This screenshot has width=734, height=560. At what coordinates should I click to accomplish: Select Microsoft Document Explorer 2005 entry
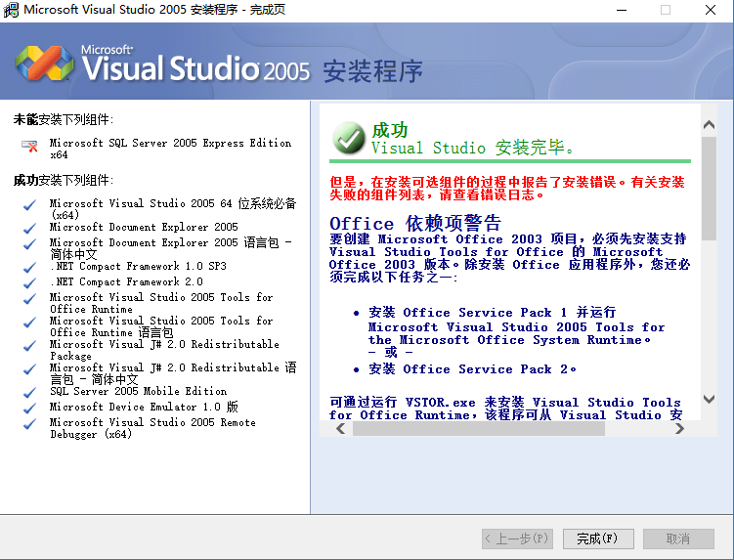pos(144,227)
